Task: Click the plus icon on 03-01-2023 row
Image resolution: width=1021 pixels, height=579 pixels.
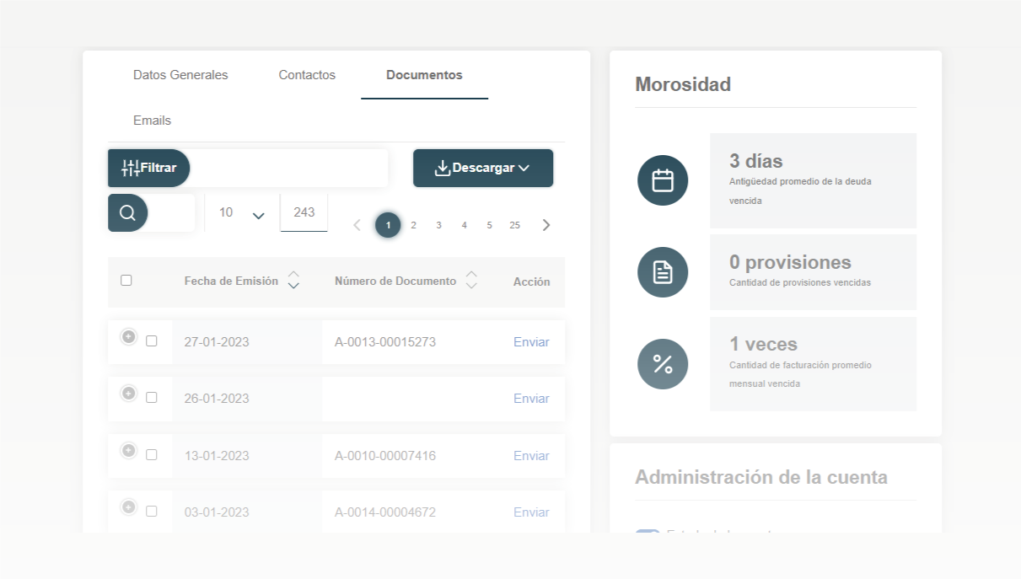Action: [128, 507]
